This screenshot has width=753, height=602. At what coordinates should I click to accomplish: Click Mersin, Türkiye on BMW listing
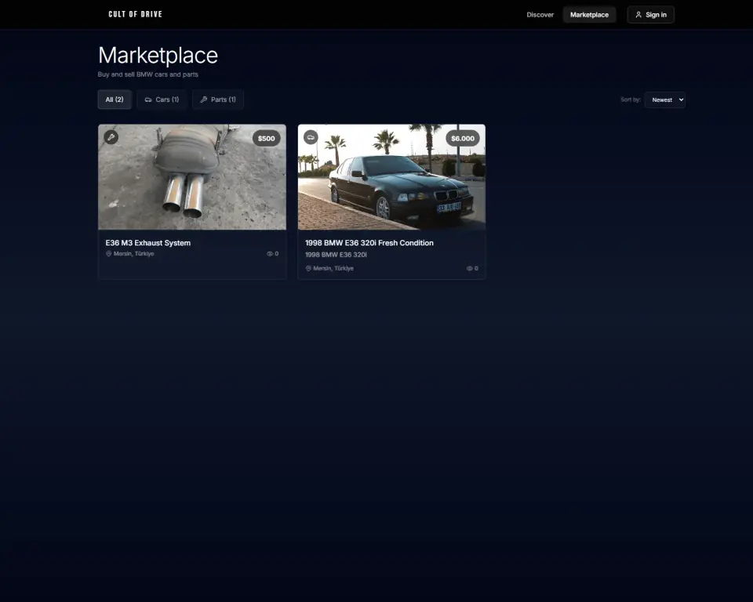point(333,268)
